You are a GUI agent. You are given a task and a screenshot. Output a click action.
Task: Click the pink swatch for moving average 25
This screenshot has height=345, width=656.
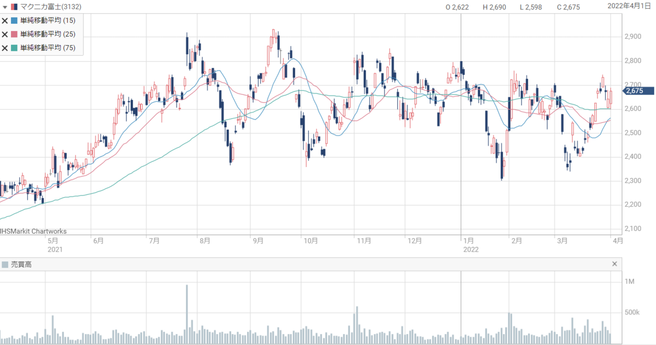click(x=14, y=34)
